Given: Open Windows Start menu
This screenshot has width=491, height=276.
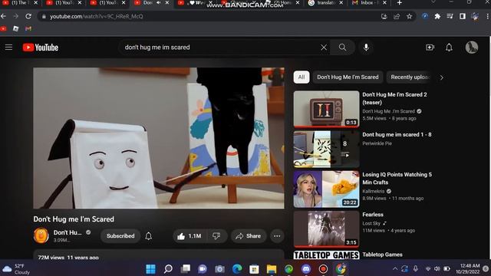Looking at the screenshot, I should pos(150,269).
